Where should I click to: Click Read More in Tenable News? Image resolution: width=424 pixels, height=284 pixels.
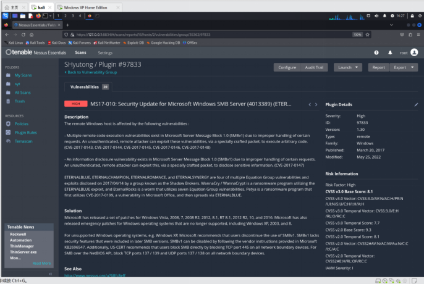(x=41, y=264)
